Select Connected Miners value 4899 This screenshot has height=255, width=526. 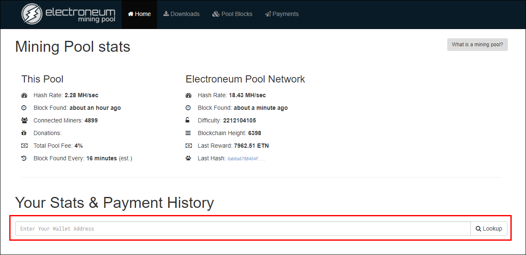[91, 120]
